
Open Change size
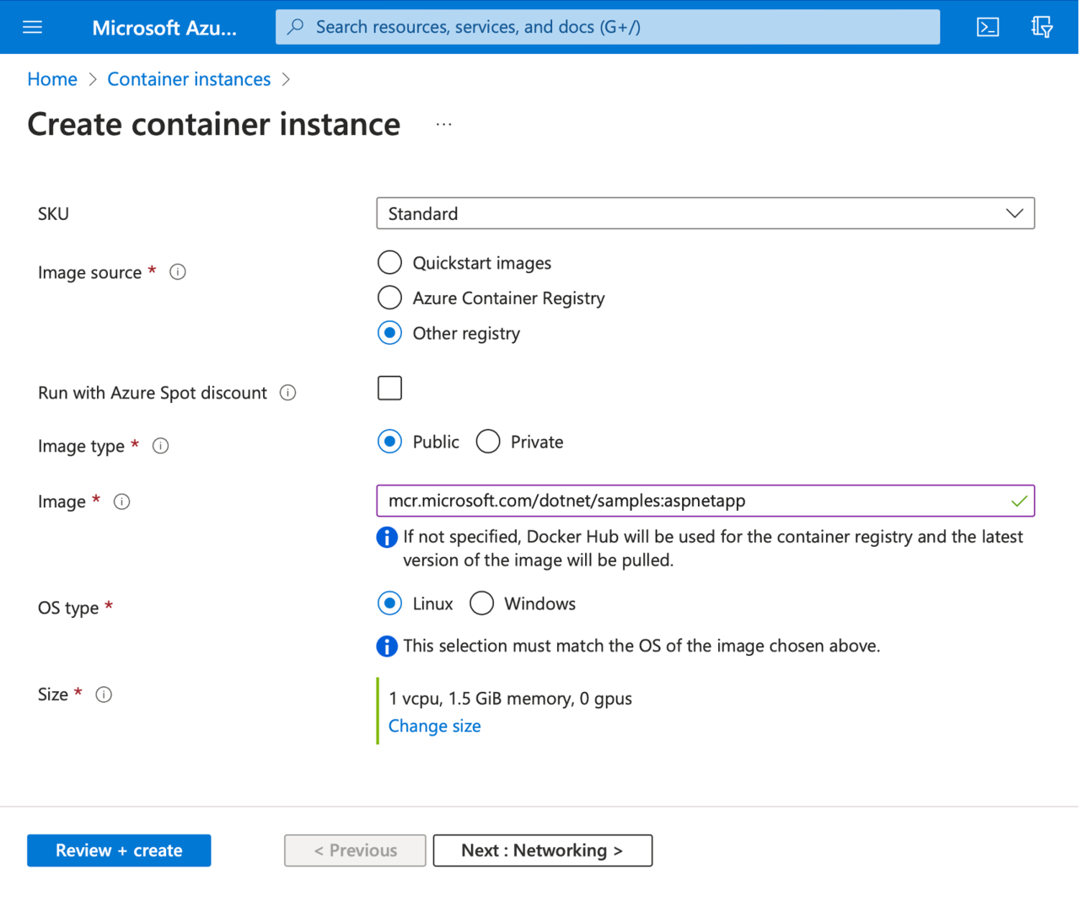[x=434, y=726]
